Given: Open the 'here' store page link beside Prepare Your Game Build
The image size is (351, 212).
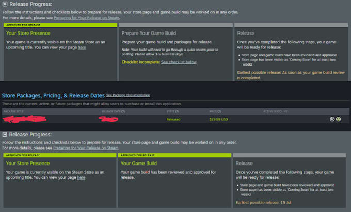Looking at the screenshot, I should click(x=82, y=47).
